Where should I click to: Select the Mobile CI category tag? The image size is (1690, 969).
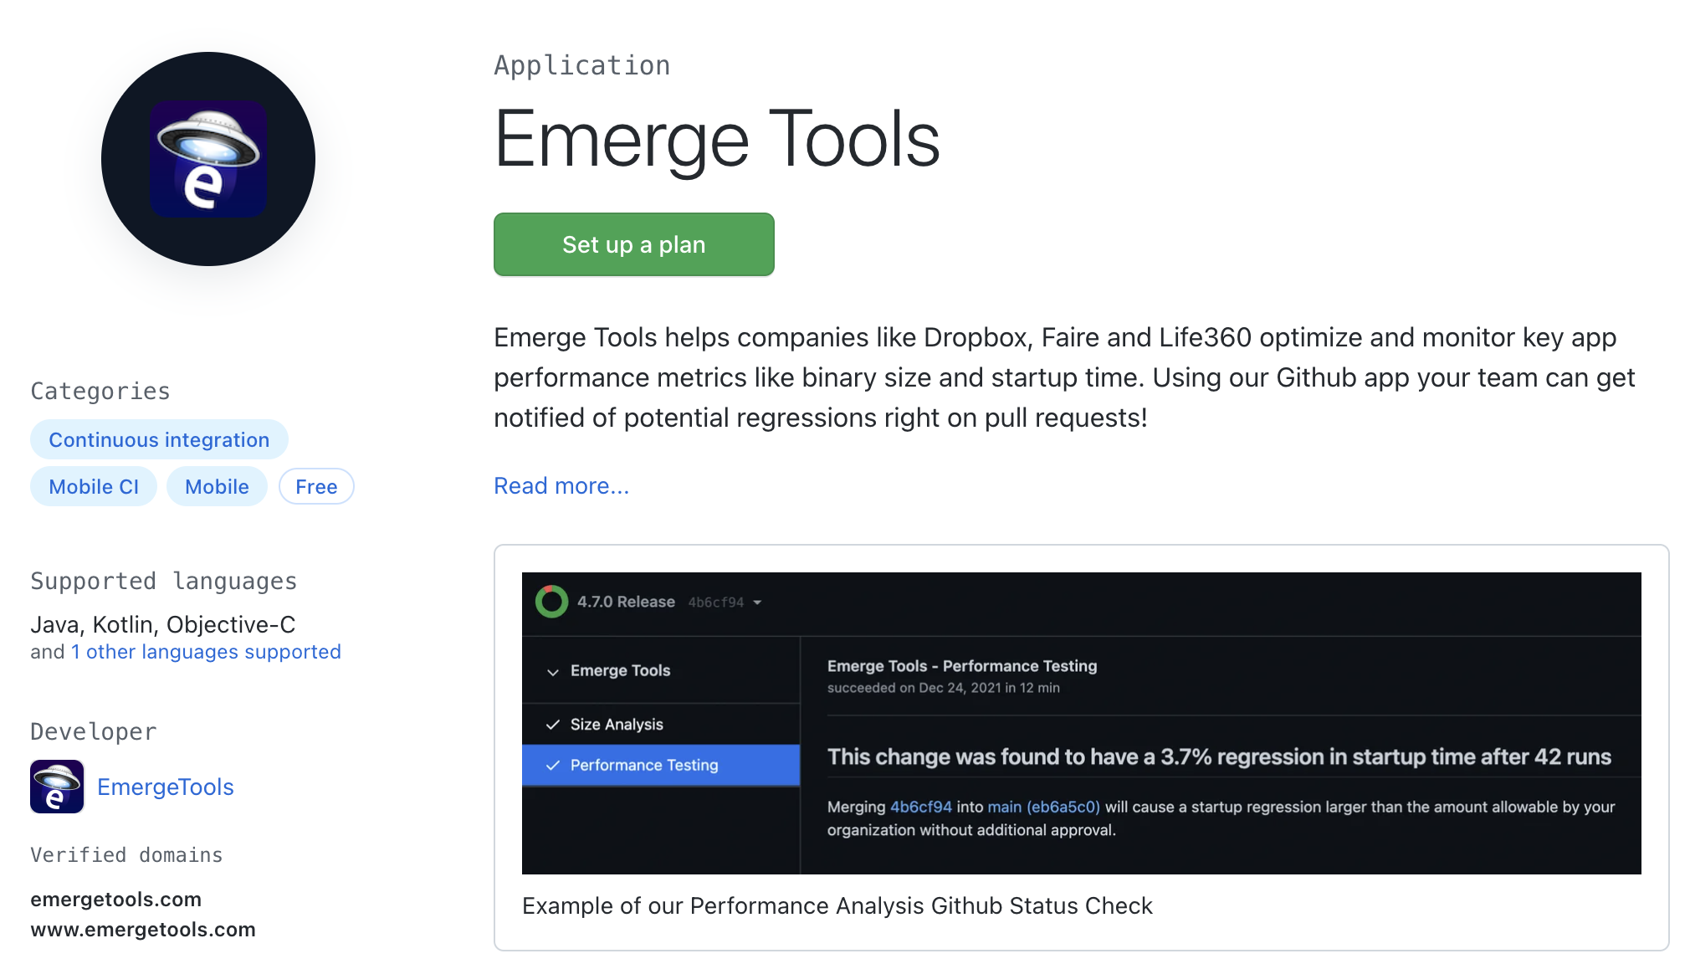pos(94,486)
